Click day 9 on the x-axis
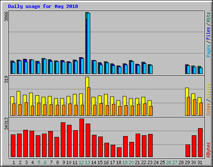This screenshot has height=167, width=213. (x=64, y=162)
